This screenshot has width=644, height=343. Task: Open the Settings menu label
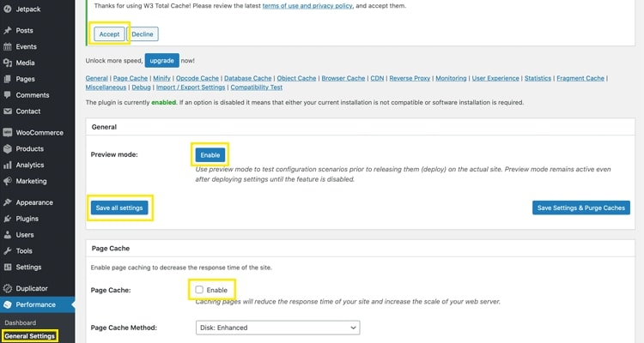(28, 267)
